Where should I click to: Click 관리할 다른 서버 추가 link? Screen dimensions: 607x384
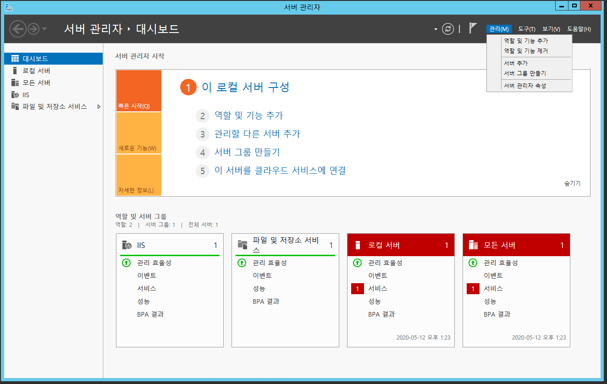[257, 134]
